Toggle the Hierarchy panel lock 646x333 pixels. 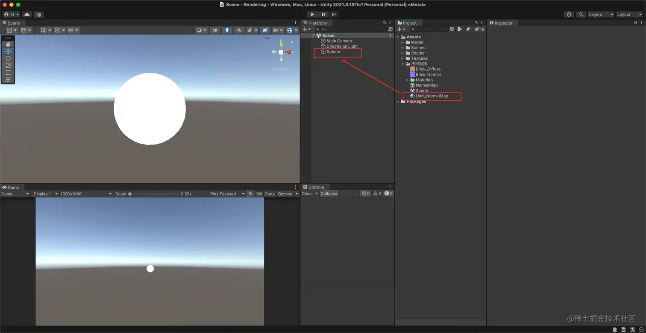point(384,23)
